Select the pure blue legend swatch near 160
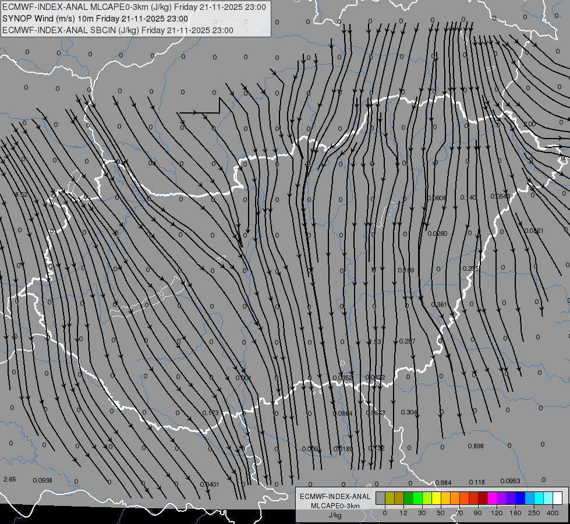The height and width of the screenshot is (524, 570). (520, 498)
